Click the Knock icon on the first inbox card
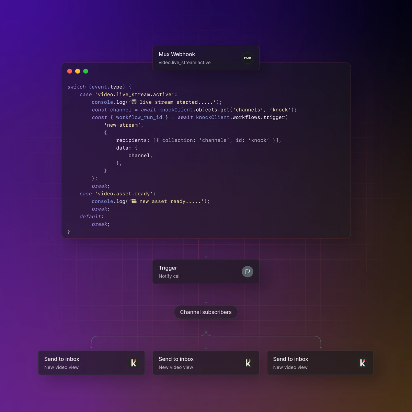 [x=134, y=363]
